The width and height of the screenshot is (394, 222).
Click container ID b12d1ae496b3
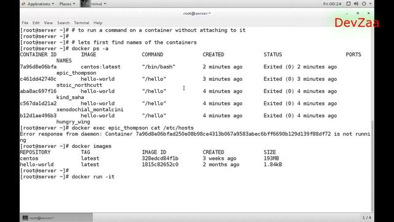coord(38,115)
